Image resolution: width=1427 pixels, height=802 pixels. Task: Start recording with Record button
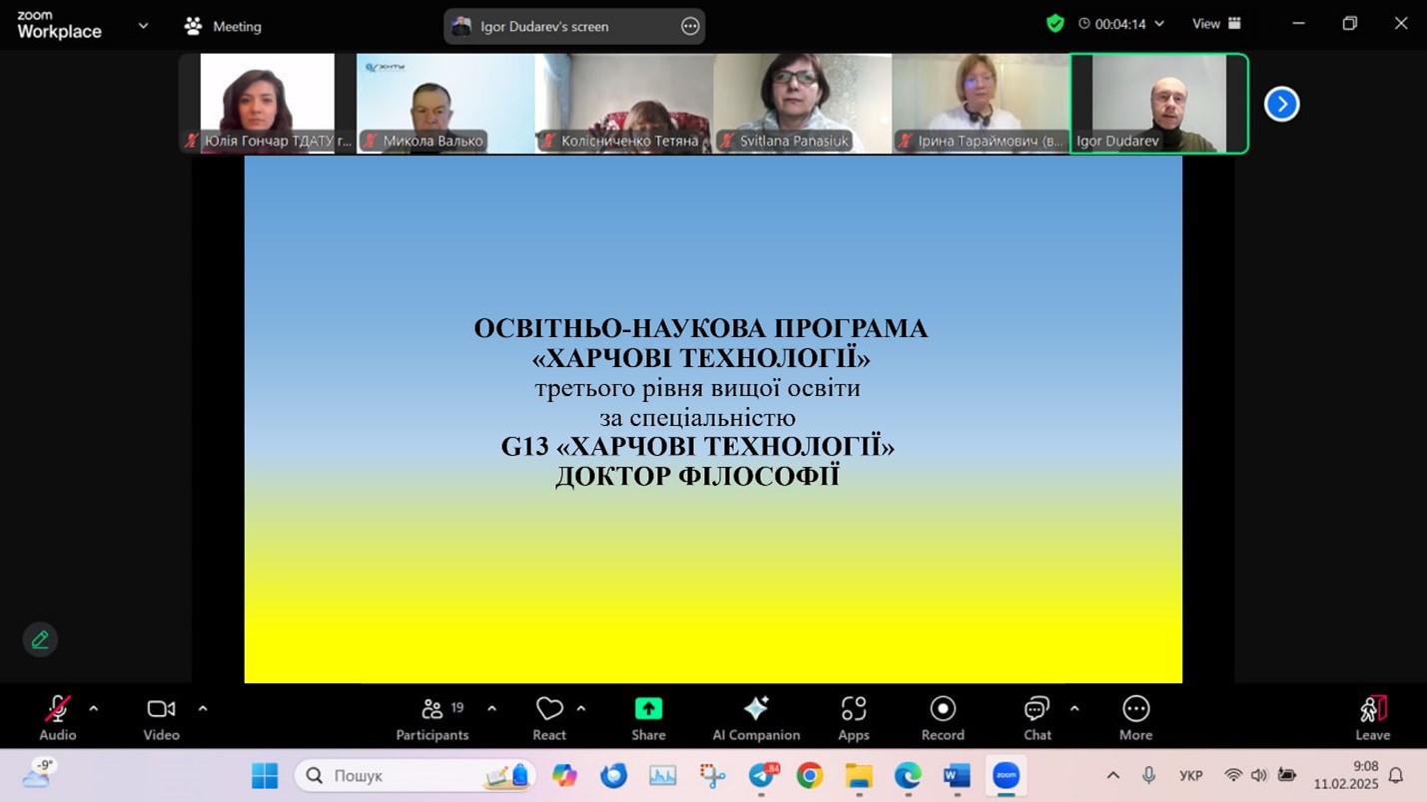tap(943, 718)
